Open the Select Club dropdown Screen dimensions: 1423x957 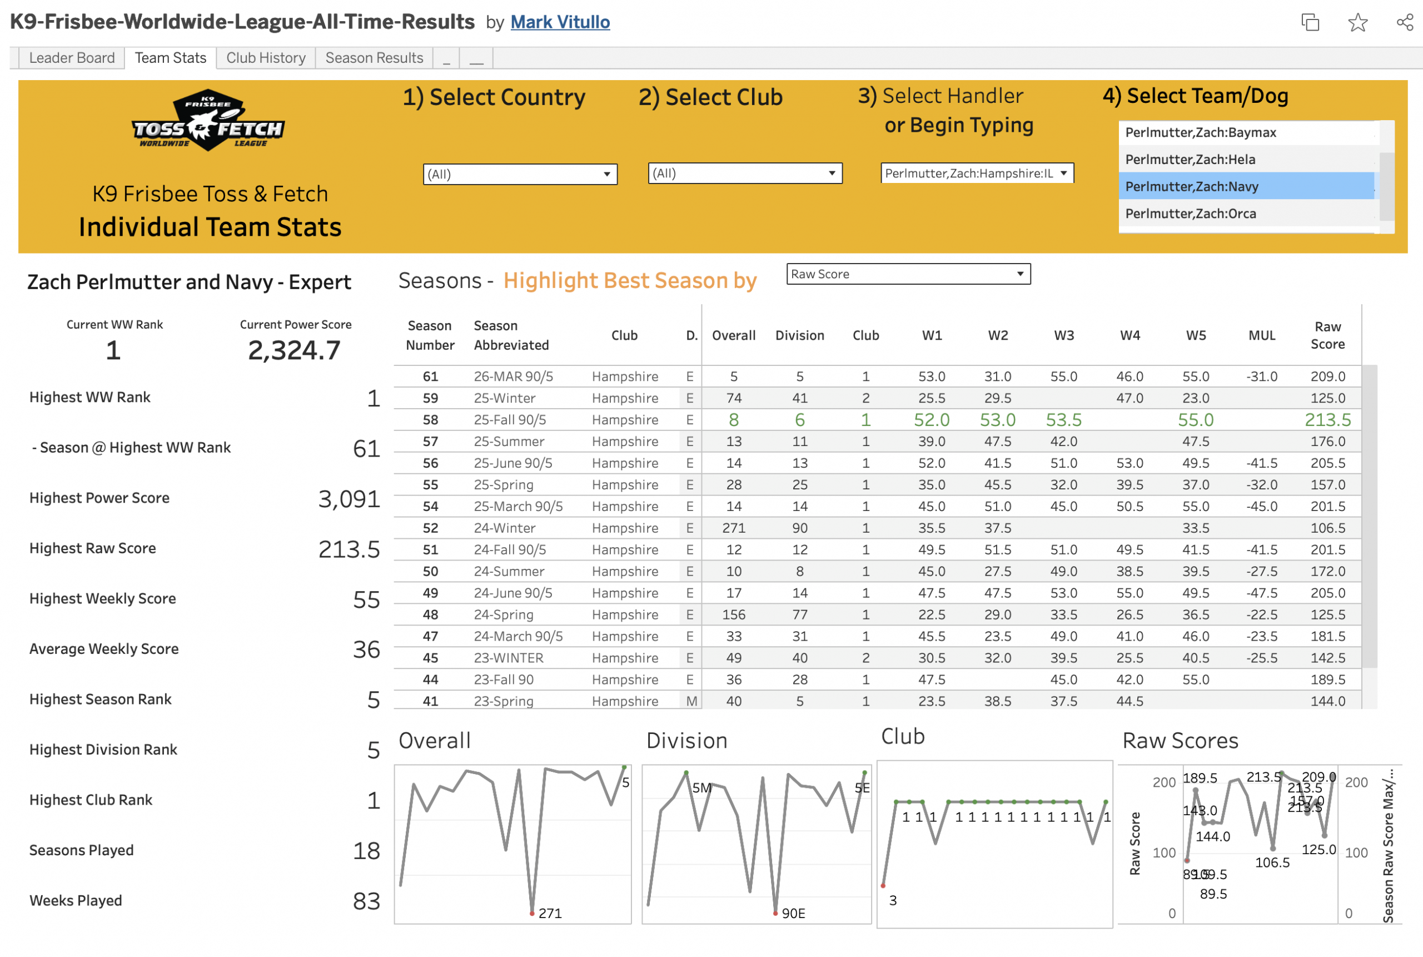point(744,173)
